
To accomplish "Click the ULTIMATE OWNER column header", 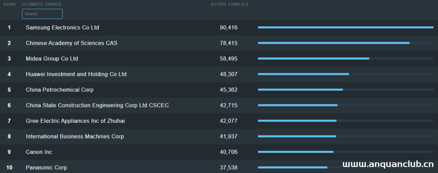I will pos(41,4).
